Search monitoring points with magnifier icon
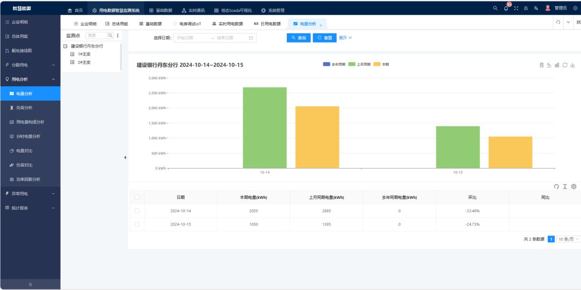Image resolution: width=581 pixels, height=290 pixels. 110,35
